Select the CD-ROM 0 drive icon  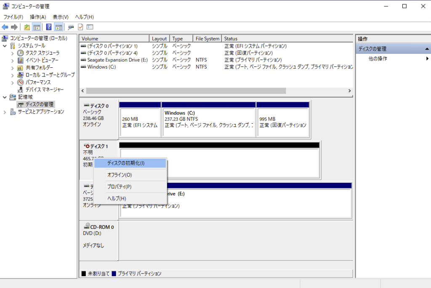pos(87,226)
